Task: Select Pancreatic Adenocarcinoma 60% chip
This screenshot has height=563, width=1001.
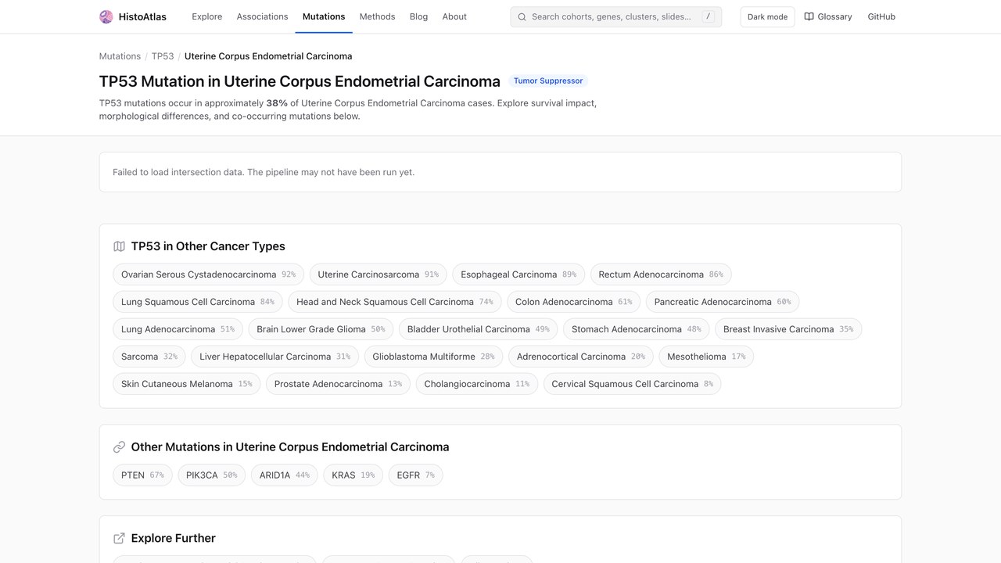Action: point(723,302)
